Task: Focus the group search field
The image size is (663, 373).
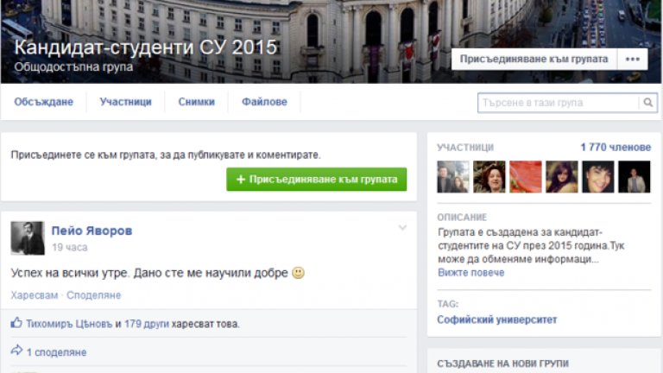Action: [558, 103]
